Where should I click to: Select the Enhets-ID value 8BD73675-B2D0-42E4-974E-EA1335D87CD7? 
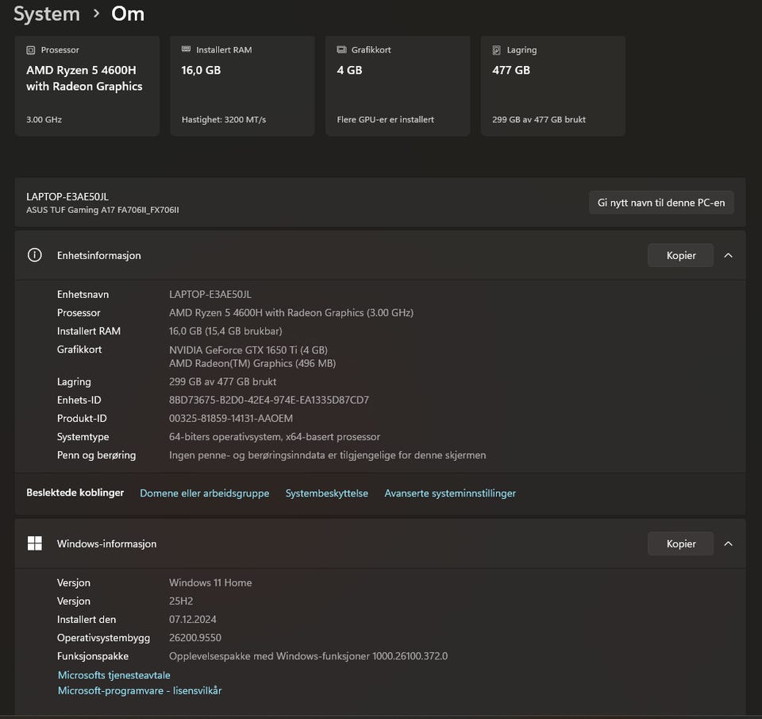[x=269, y=400]
